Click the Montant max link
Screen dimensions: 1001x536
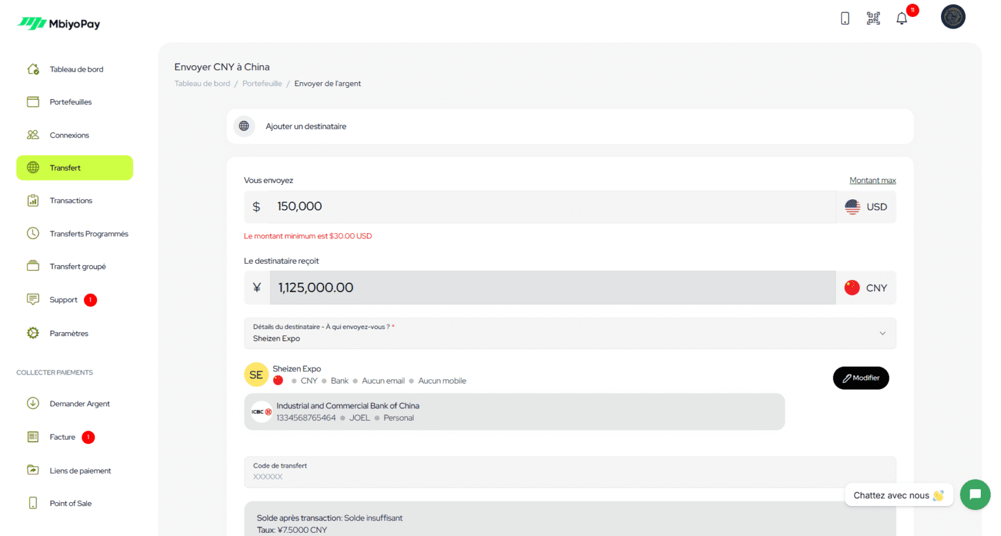(873, 180)
